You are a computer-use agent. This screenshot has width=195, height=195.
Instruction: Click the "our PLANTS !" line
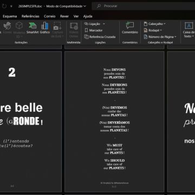114,153
